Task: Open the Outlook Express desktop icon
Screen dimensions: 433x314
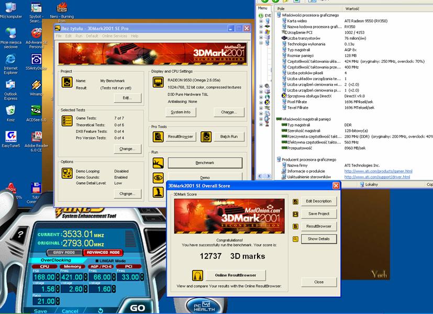Action: point(11,89)
